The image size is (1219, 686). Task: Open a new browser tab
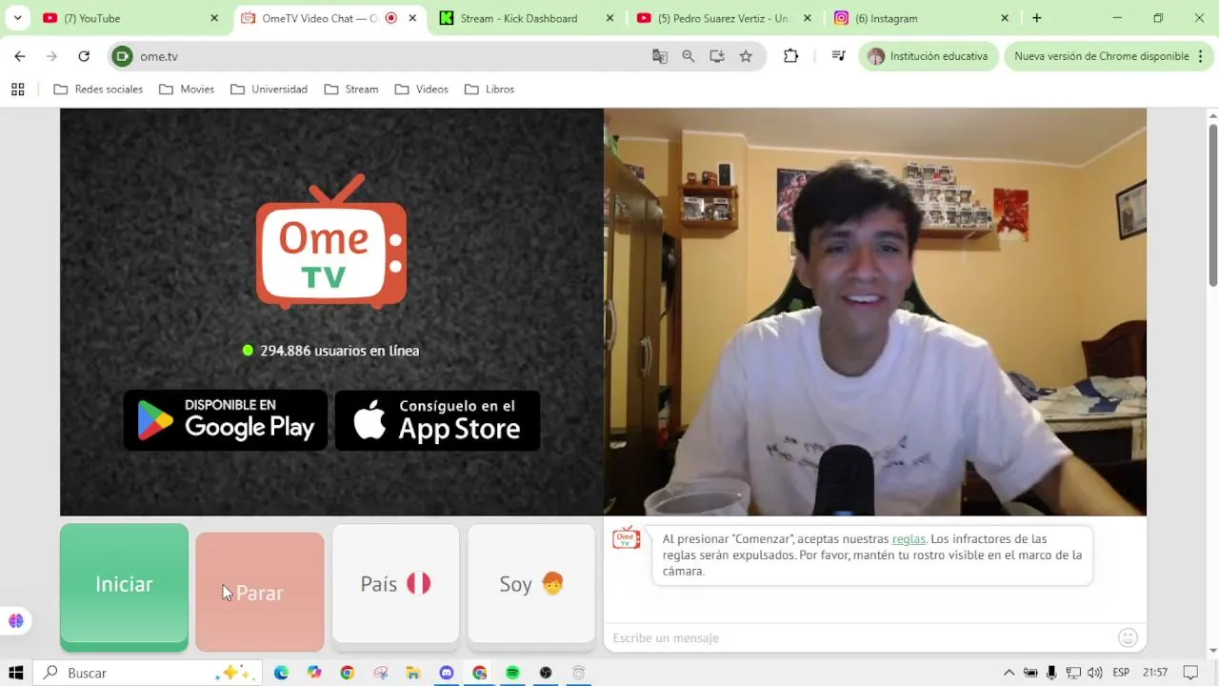(1037, 18)
